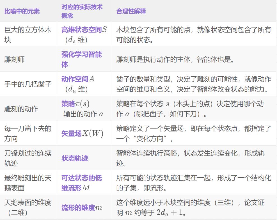This screenshot has width=277, height=220.
Task: Click the explanation starting '所有可能的状态轨迹汇集在一起'
Action: coord(194,183)
